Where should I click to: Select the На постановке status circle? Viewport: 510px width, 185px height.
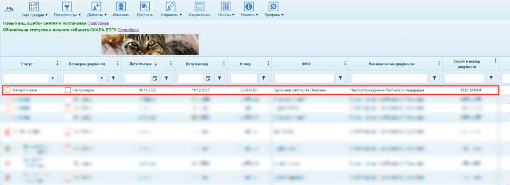point(7,91)
